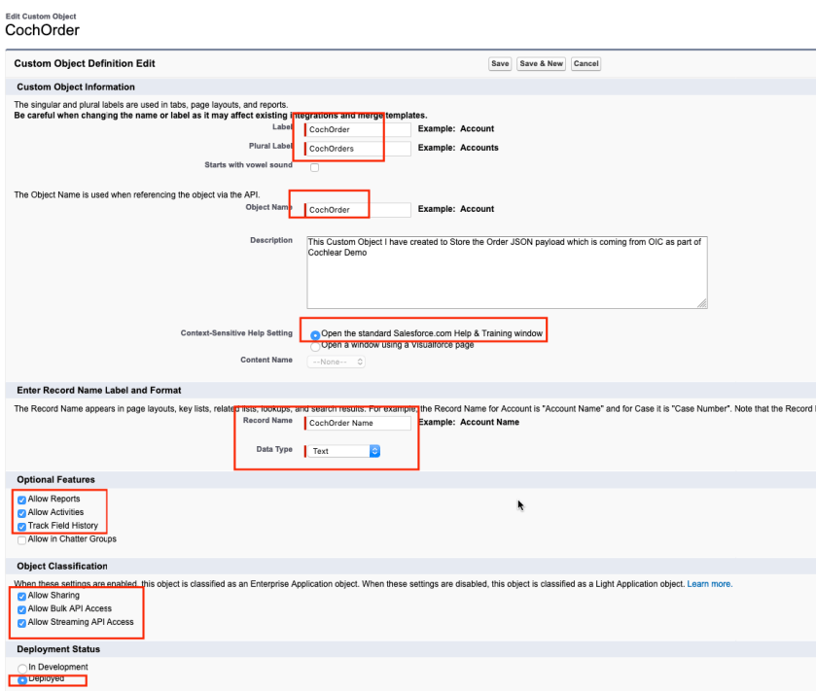Click the Save & New button
Viewport: 816px width, 691px height.
coord(542,64)
